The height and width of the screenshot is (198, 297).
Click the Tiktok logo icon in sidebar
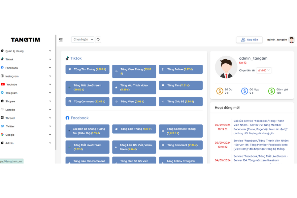click(x=2, y=59)
